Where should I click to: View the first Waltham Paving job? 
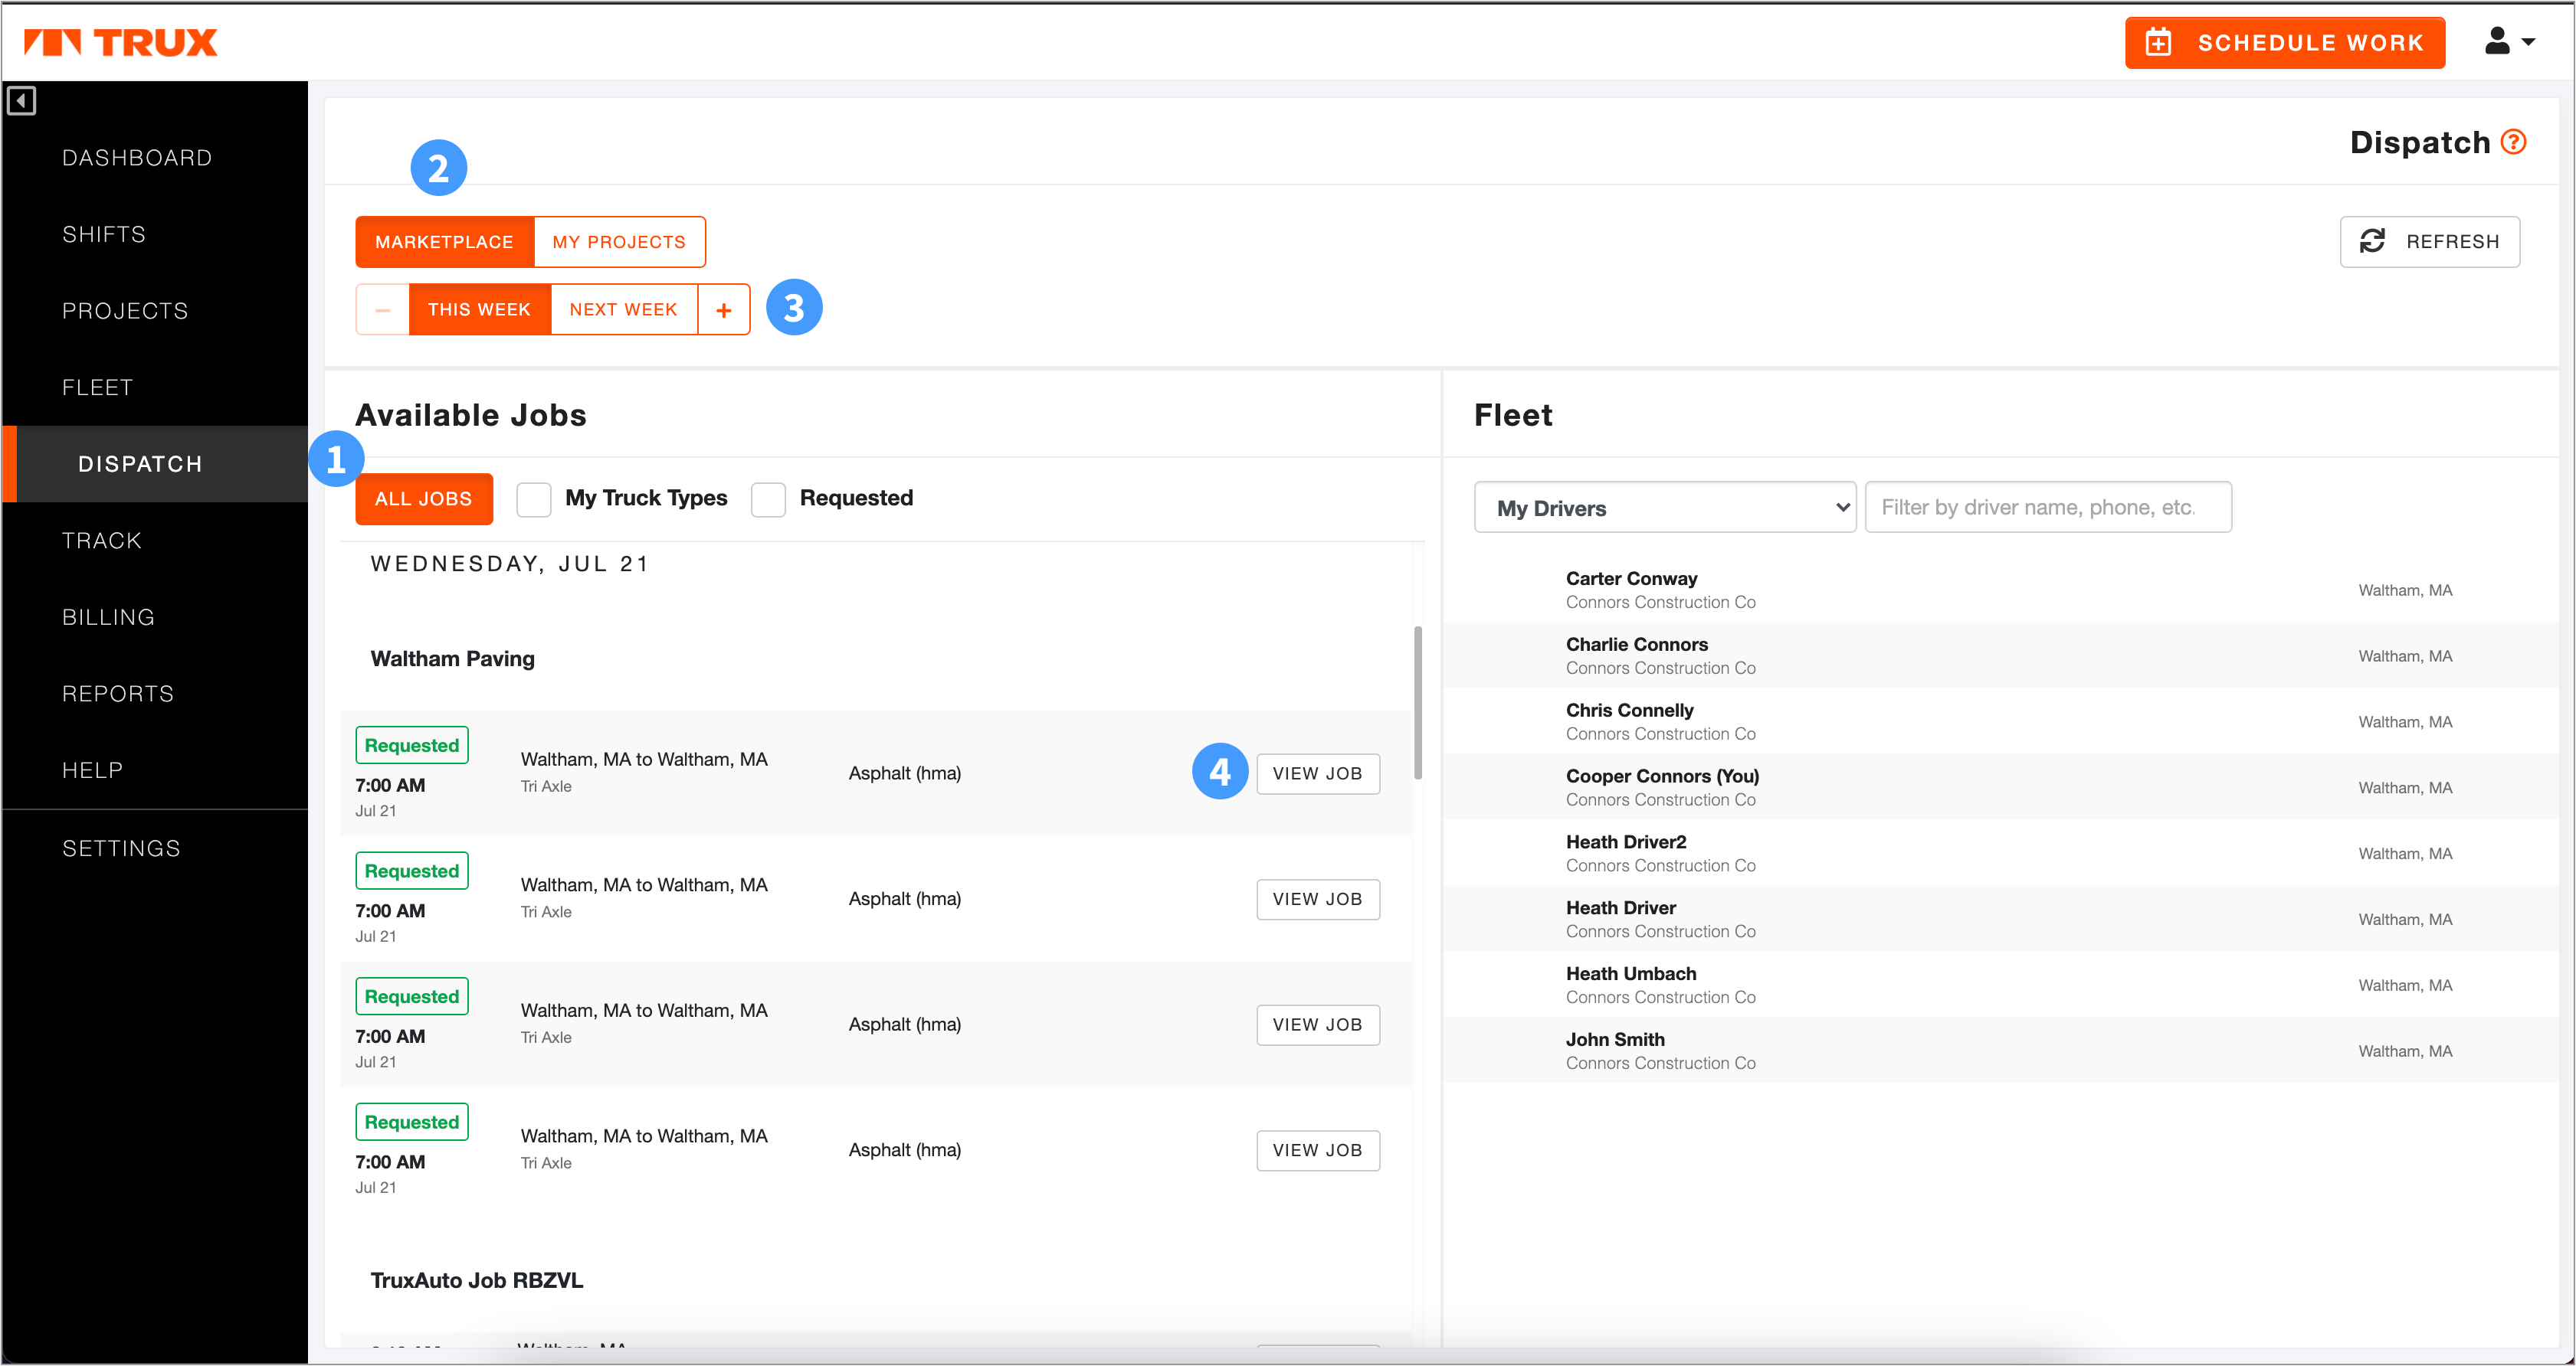click(x=1318, y=773)
